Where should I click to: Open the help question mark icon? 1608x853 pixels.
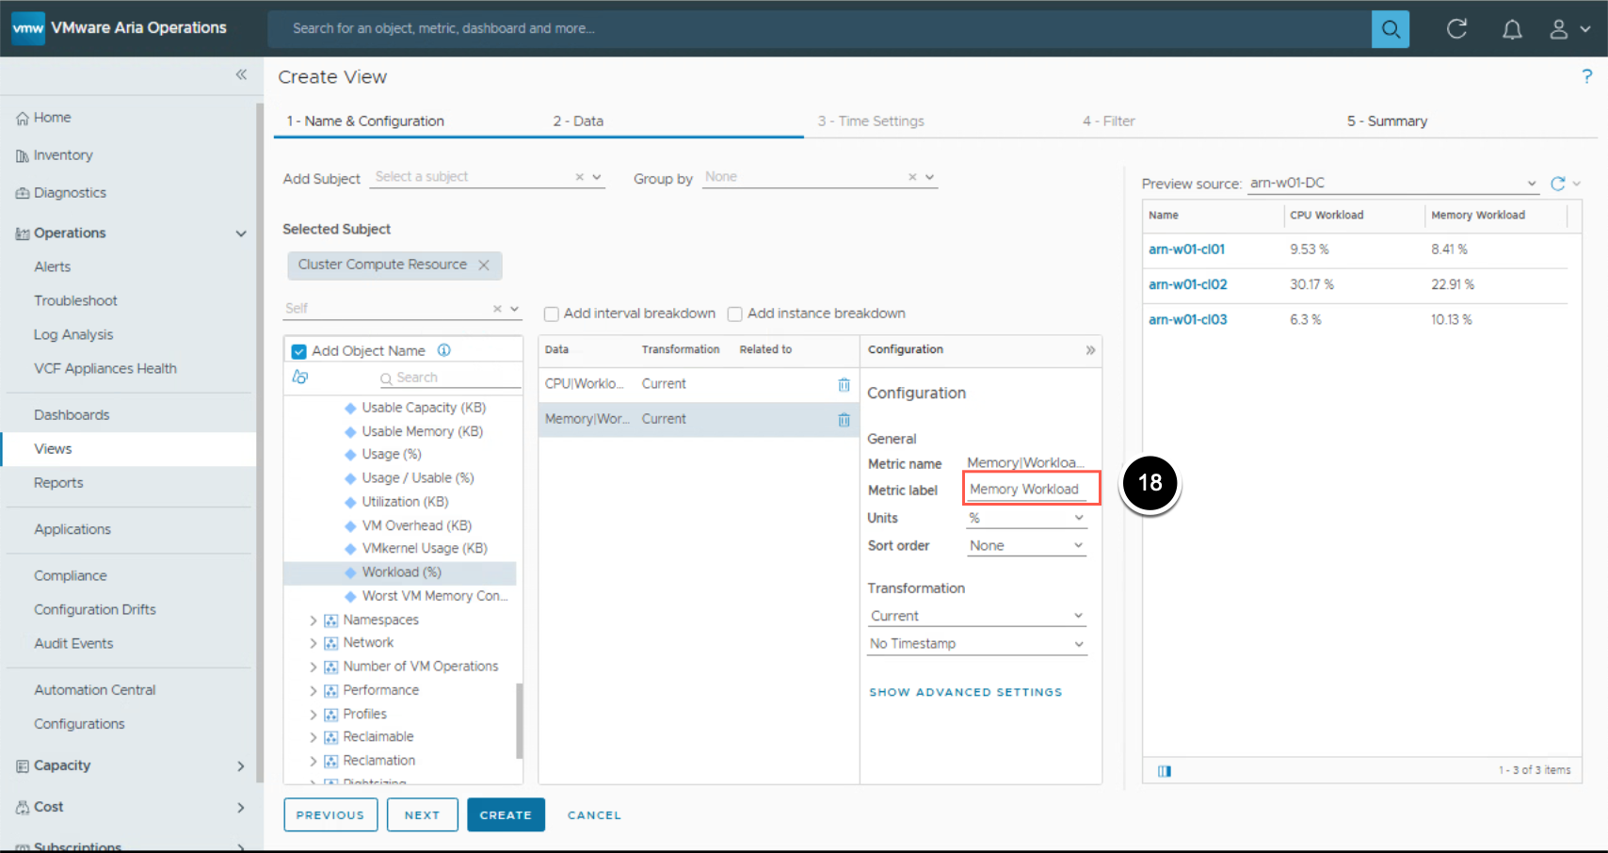(x=1586, y=77)
